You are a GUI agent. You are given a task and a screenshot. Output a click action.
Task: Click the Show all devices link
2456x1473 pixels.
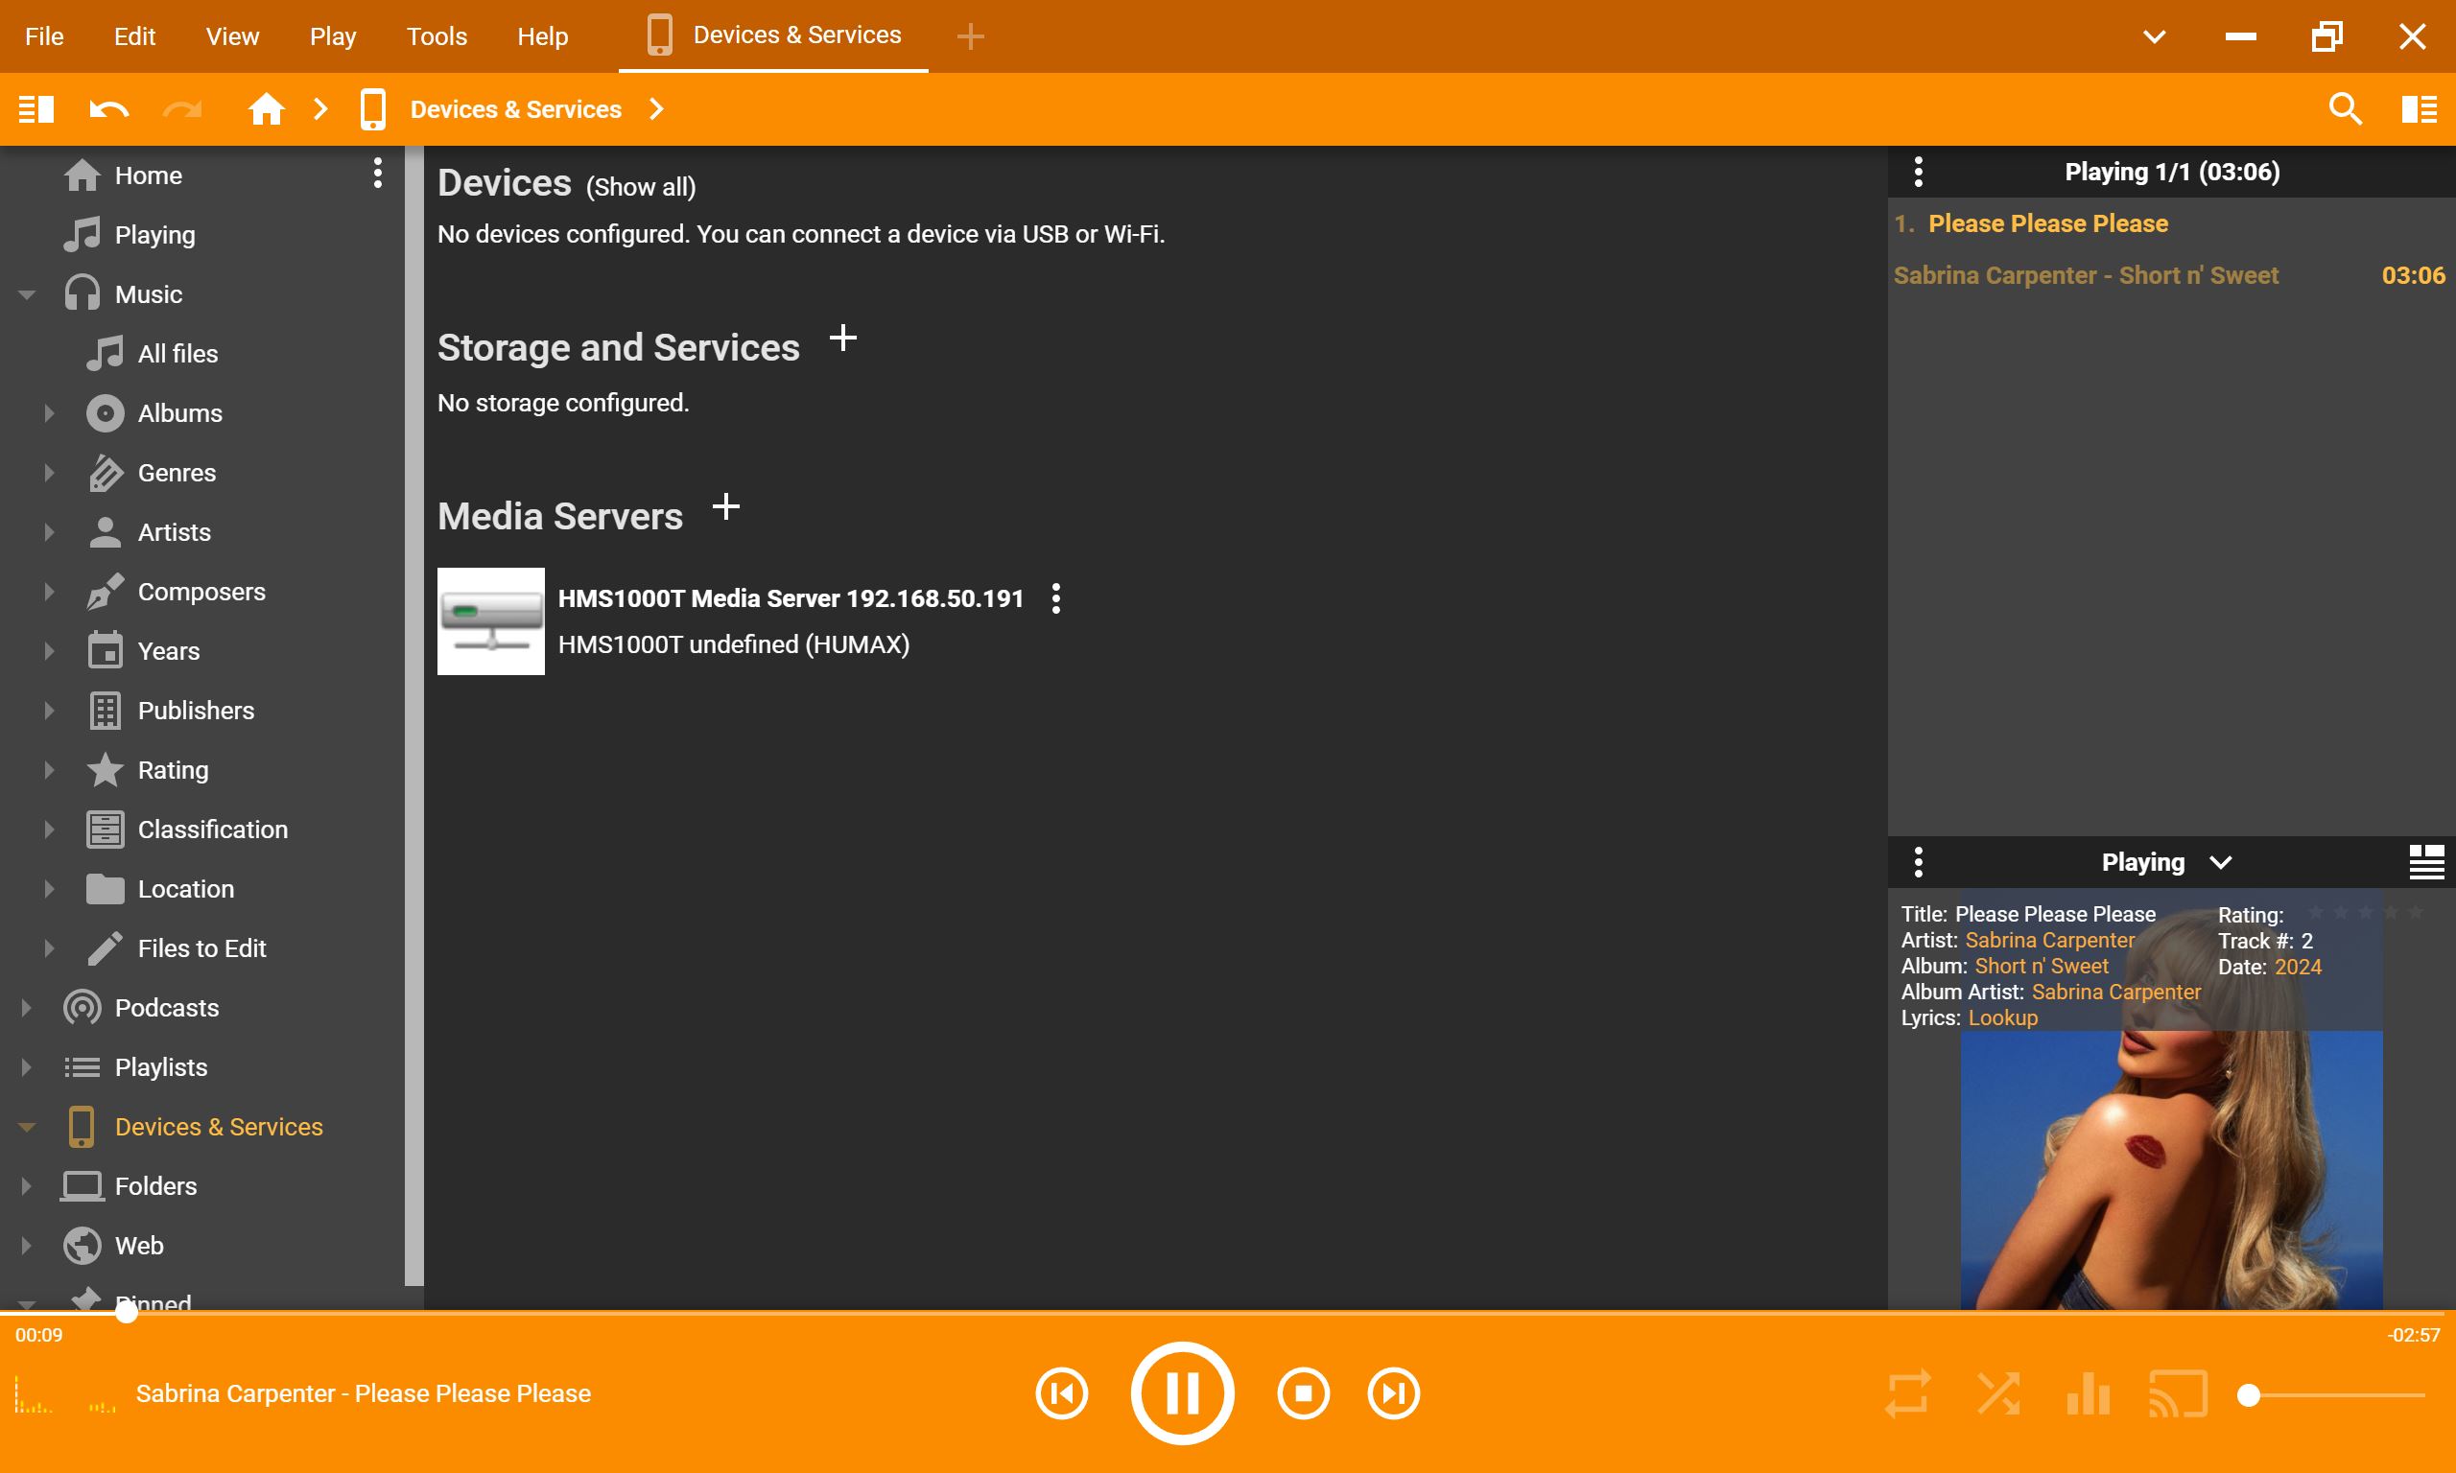(x=640, y=187)
